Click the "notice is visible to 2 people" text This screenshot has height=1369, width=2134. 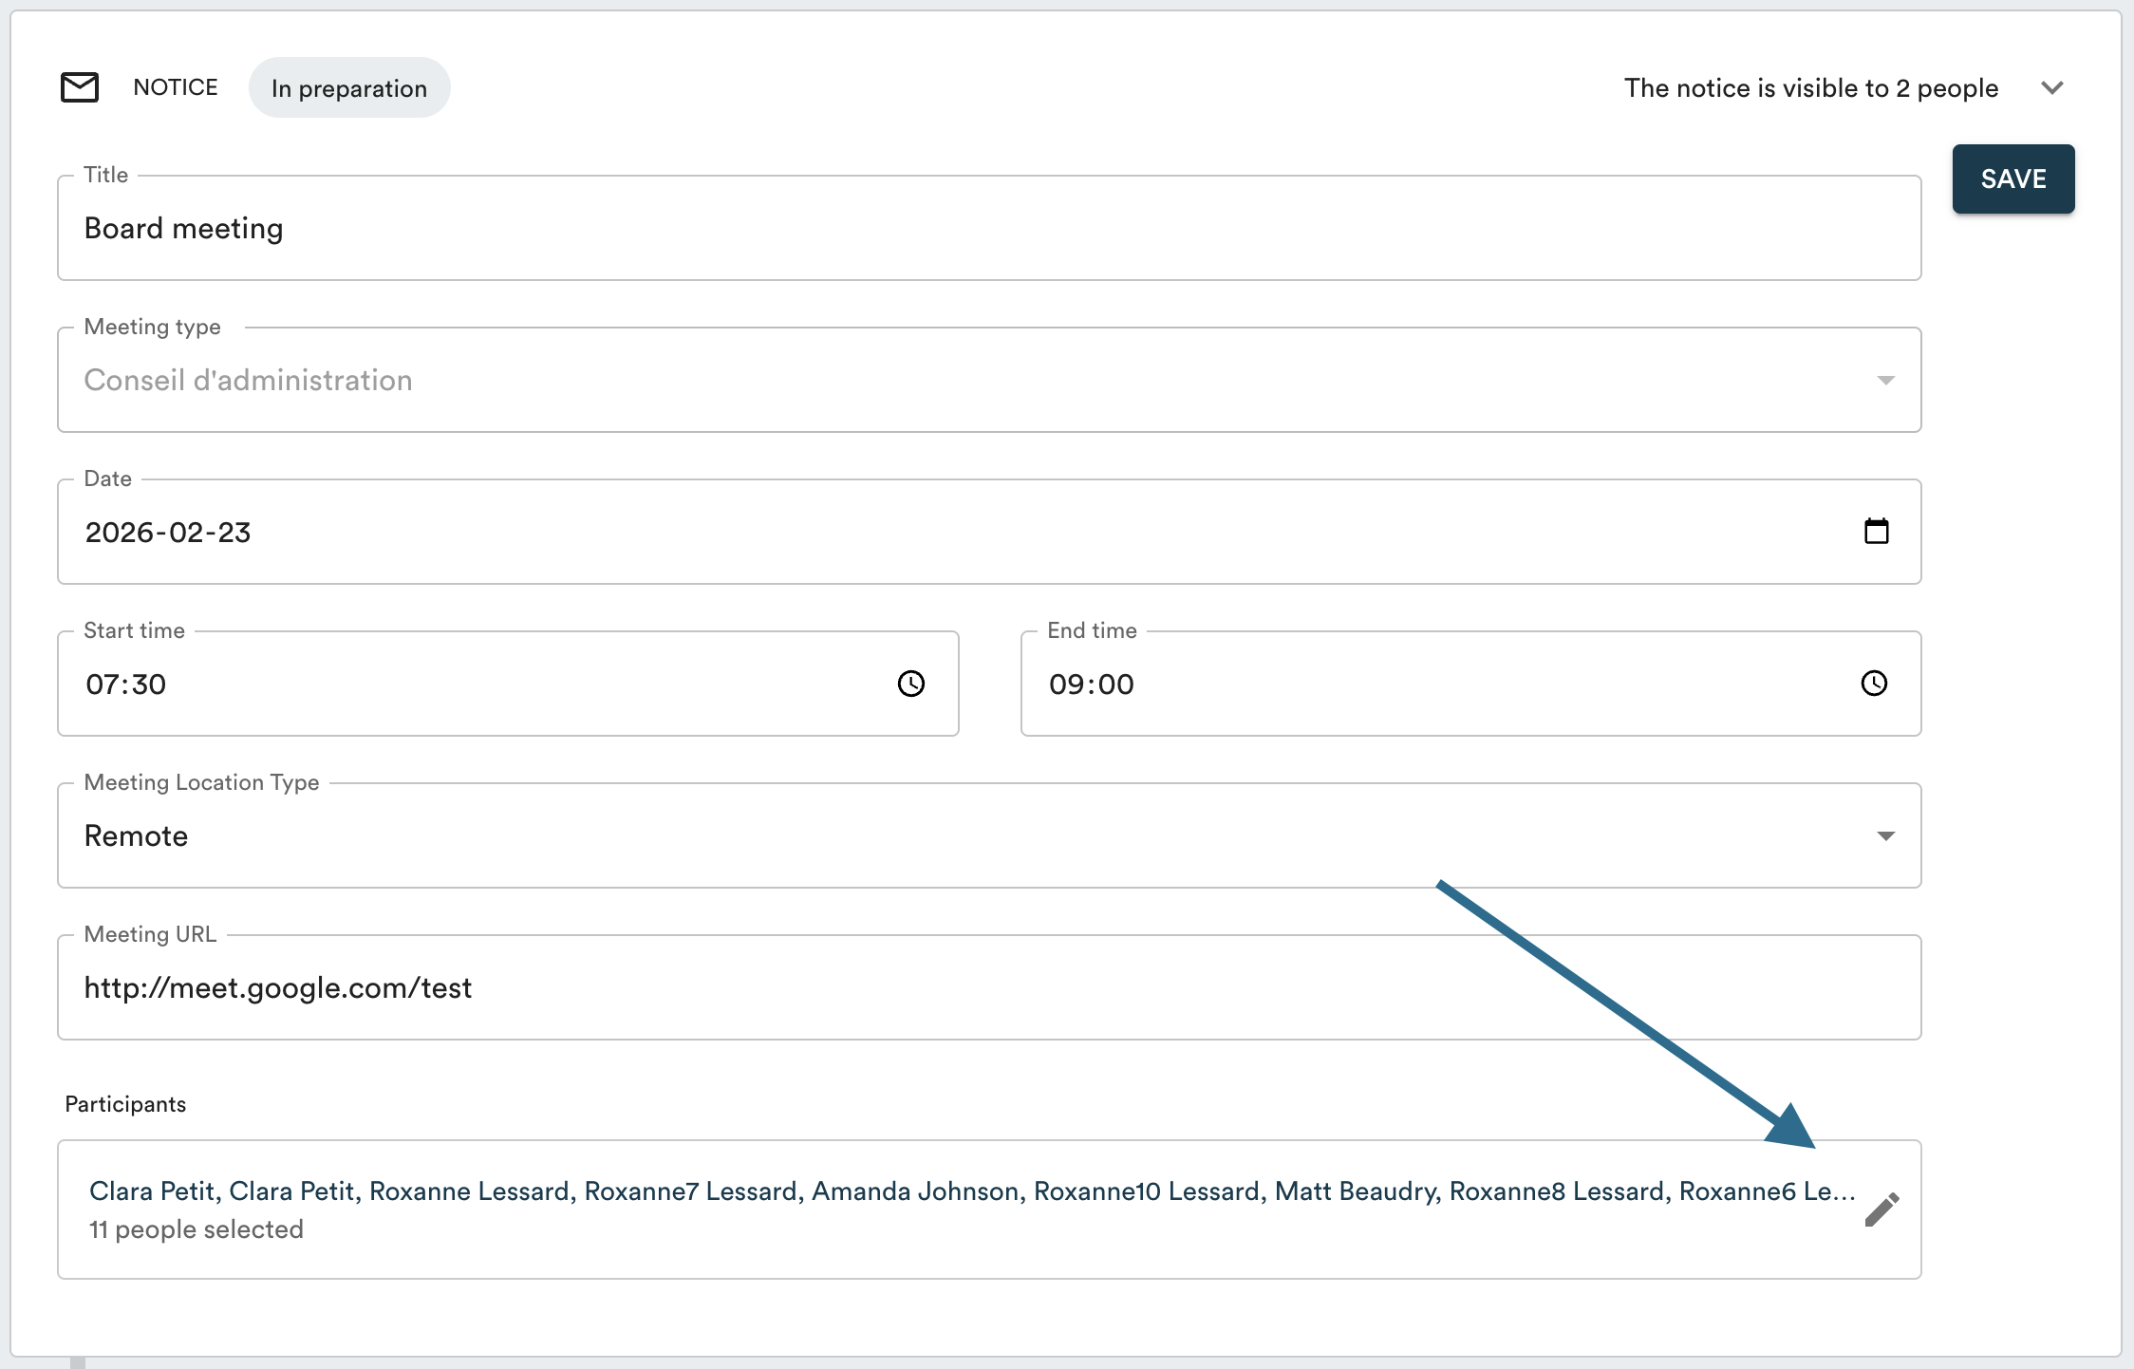tap(1810, 88)
